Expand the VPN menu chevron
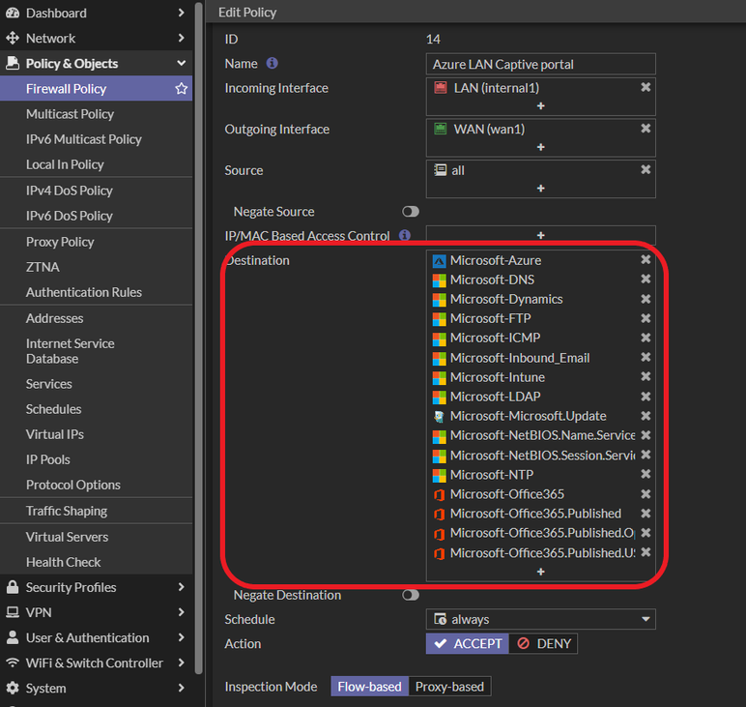 (182, 612)
